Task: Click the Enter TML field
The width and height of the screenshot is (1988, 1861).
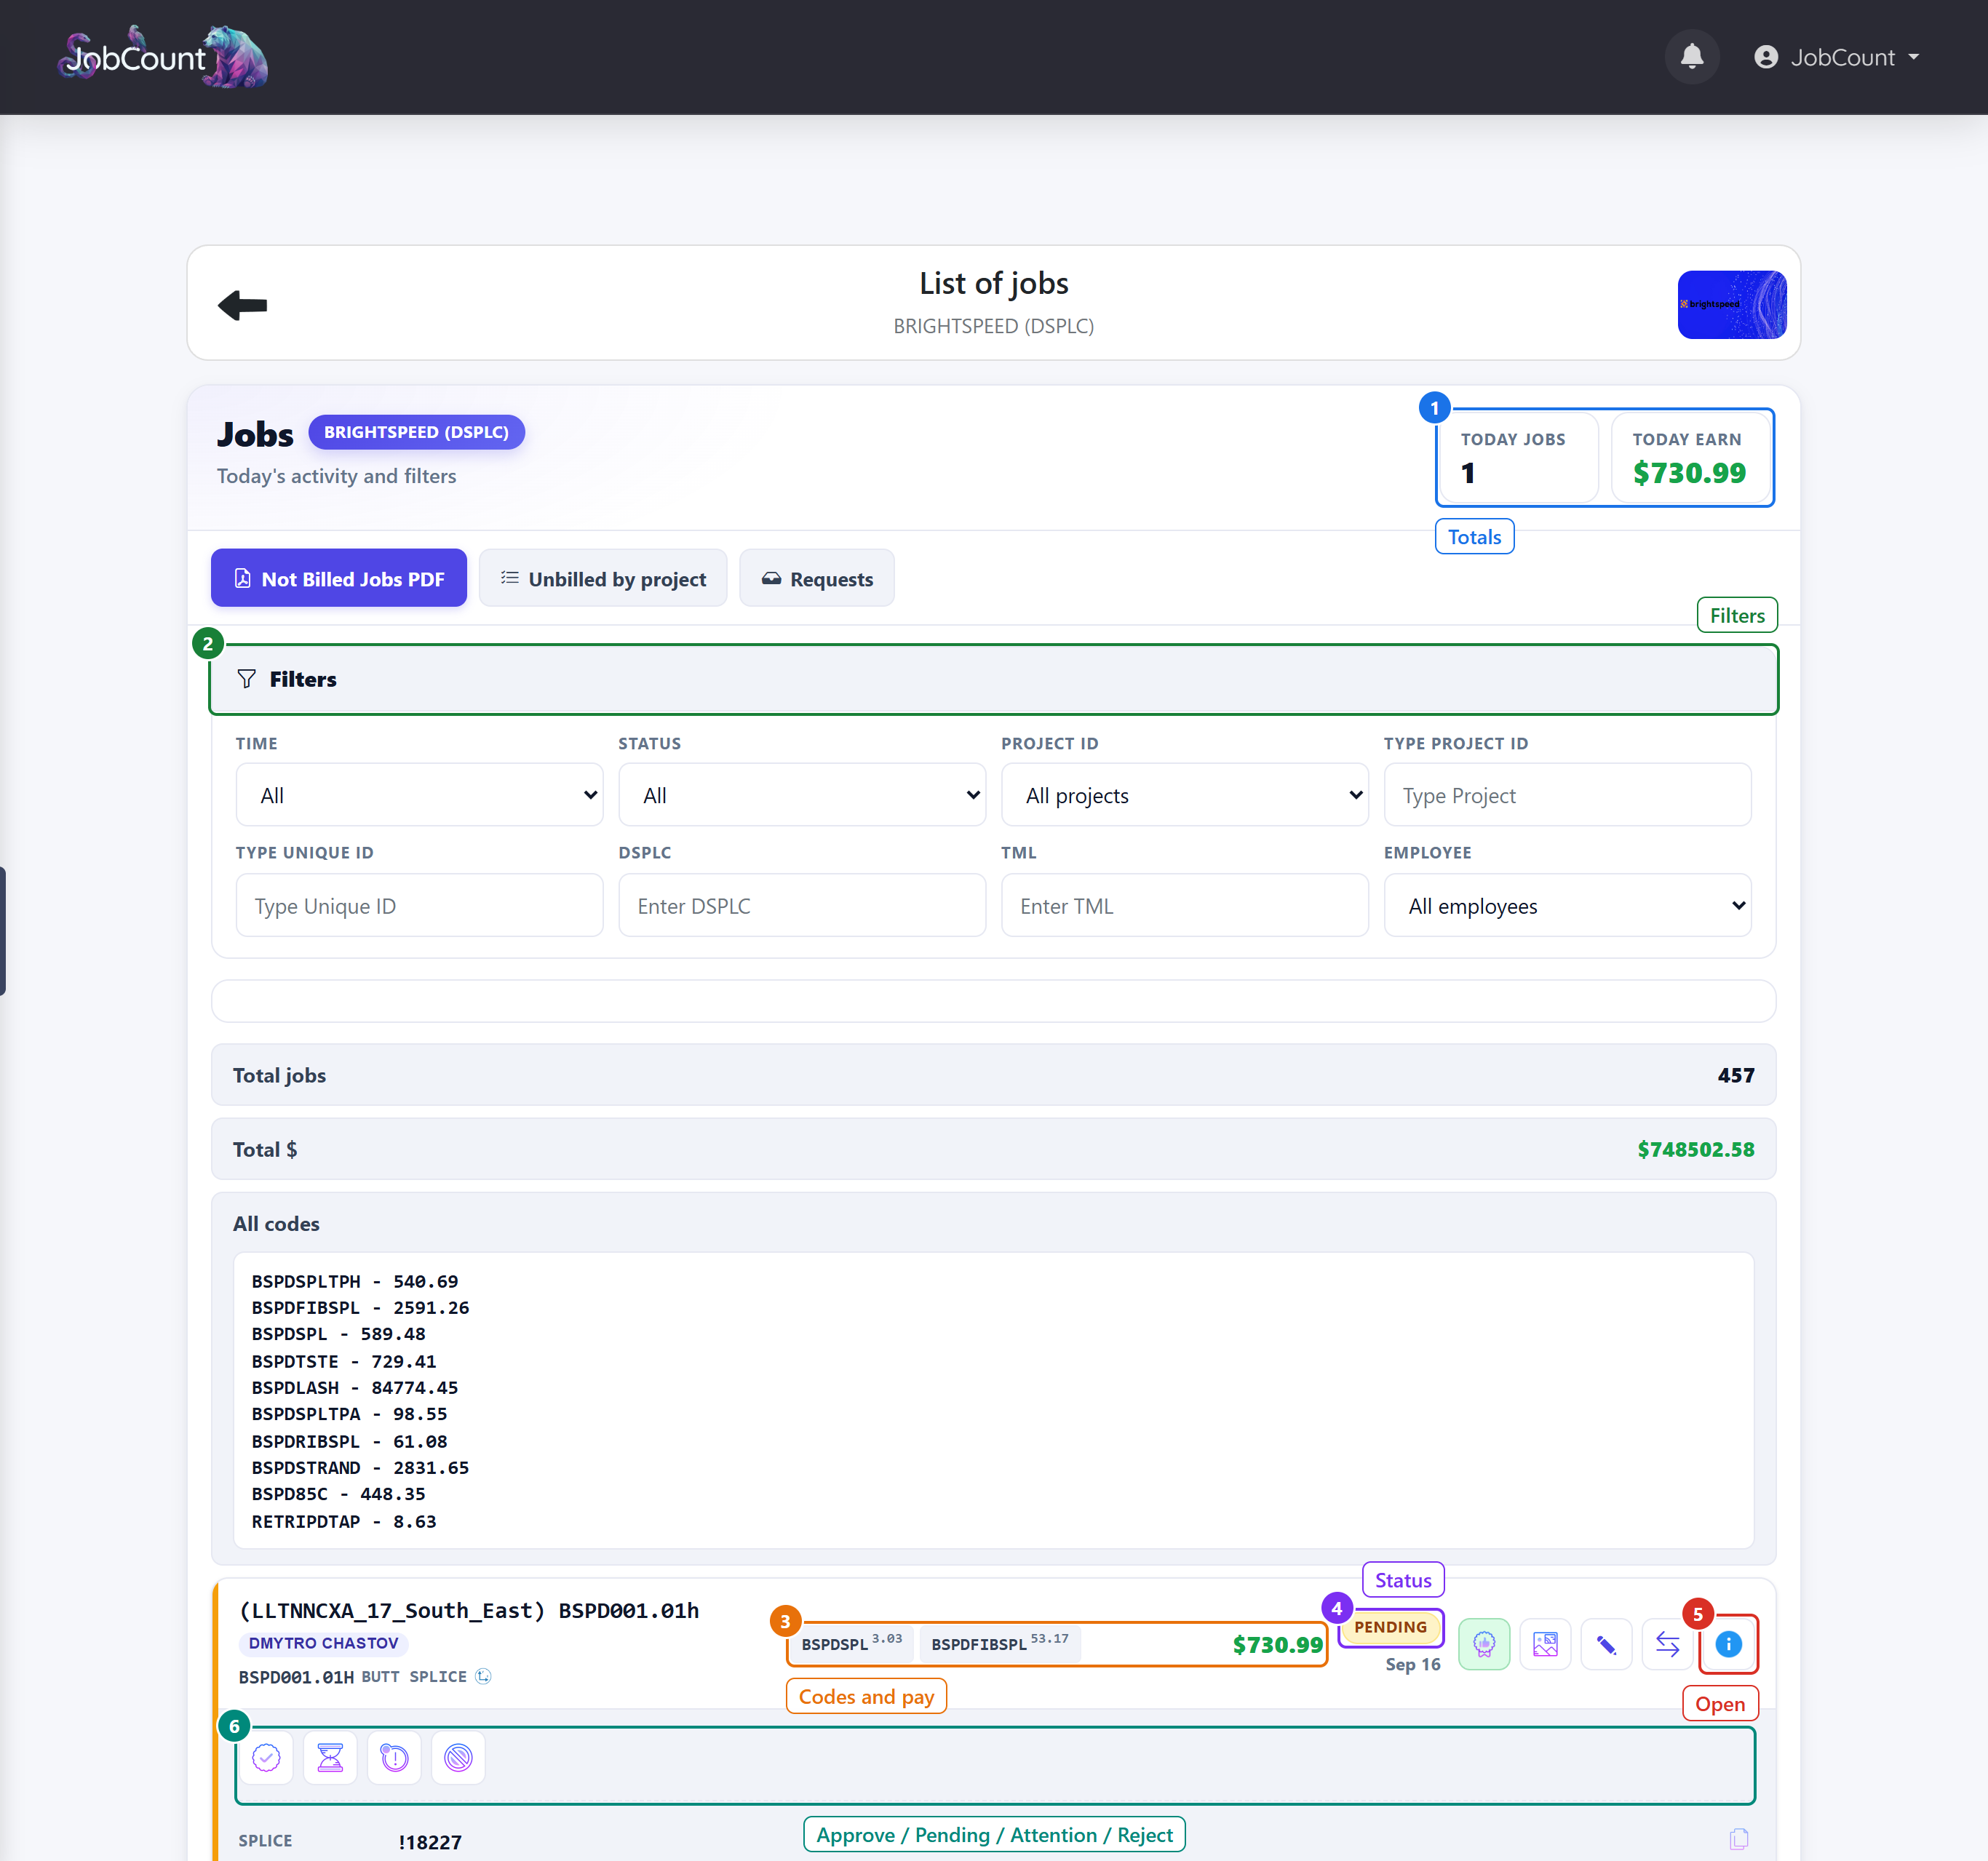Action: point(1184,905)
